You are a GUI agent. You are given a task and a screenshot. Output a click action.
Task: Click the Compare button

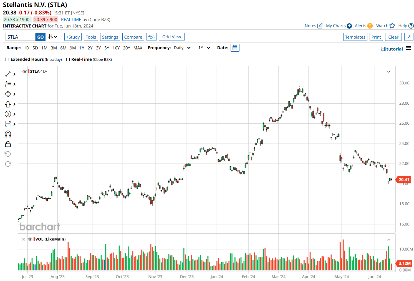coord(133,37)
